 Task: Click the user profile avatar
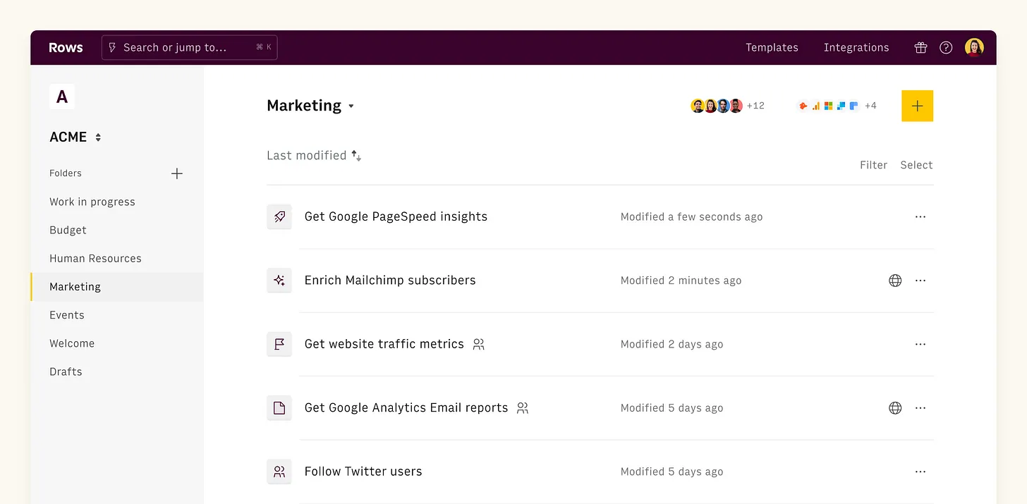coord(974,48)
